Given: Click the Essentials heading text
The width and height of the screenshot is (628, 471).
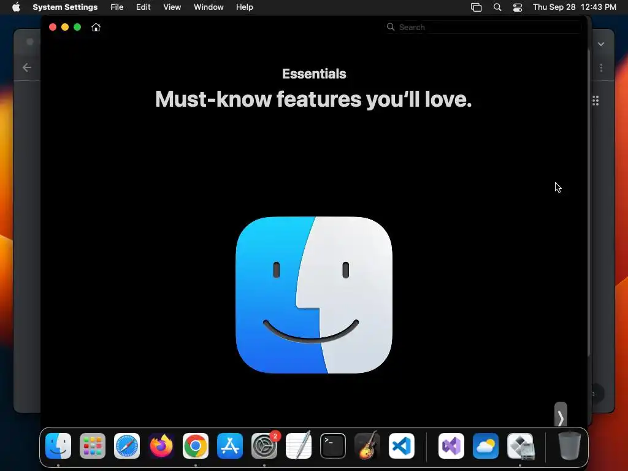Looking at the screenshot, I should 314,74.
